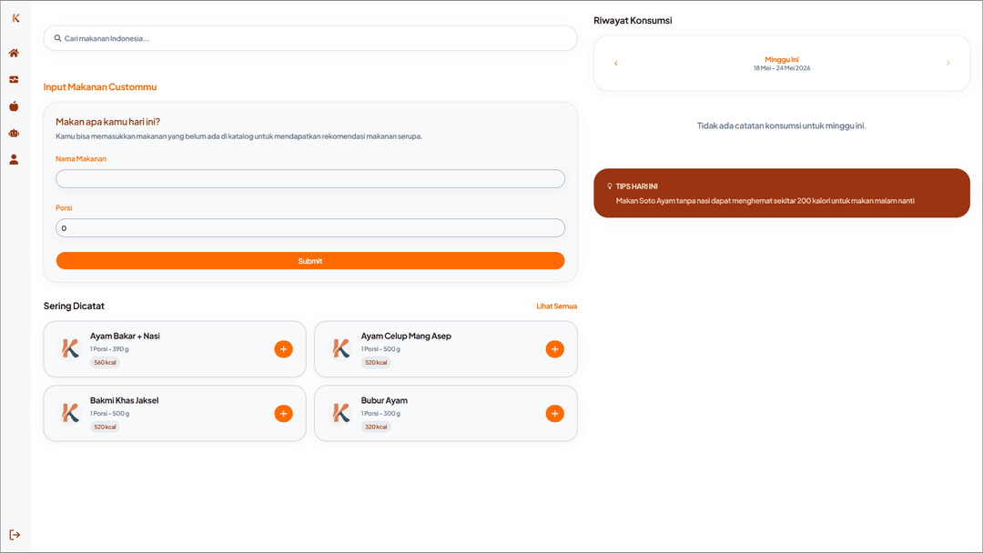Focus the Cari makanan Indonesia search field
Image resolution: width=983 pixels, height=553 pixels.
[x=310, y=38]
